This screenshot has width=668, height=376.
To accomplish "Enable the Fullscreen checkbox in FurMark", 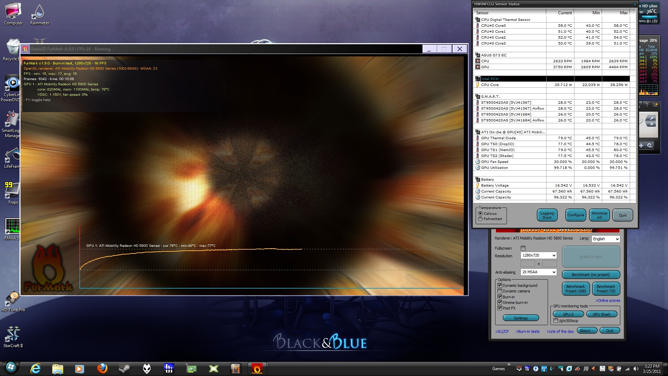I will (523, 248).
